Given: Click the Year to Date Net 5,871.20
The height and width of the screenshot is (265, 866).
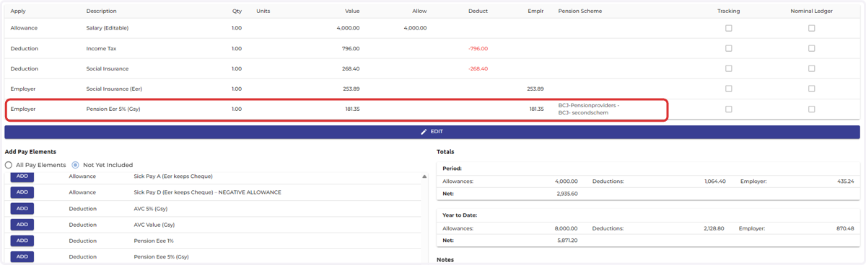Looking at the screenshot, I should [x=567, y=241].
